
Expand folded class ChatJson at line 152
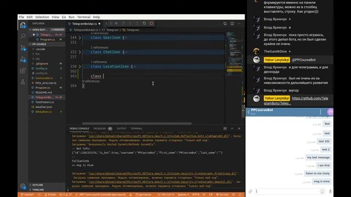pyautogui.click(x=80, y=52)
